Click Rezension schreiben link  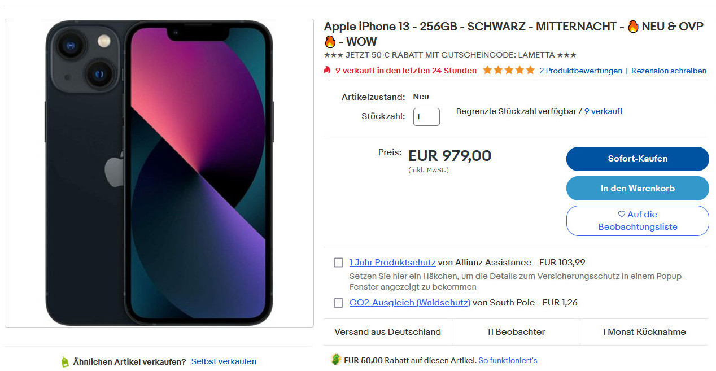(669, 71)
